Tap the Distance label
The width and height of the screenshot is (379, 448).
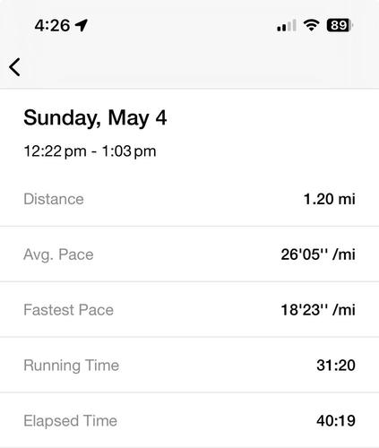[x=54, y=199]
